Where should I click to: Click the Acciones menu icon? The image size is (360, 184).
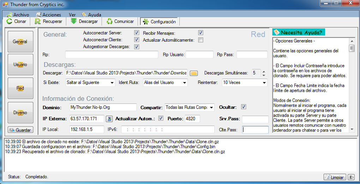38,15
